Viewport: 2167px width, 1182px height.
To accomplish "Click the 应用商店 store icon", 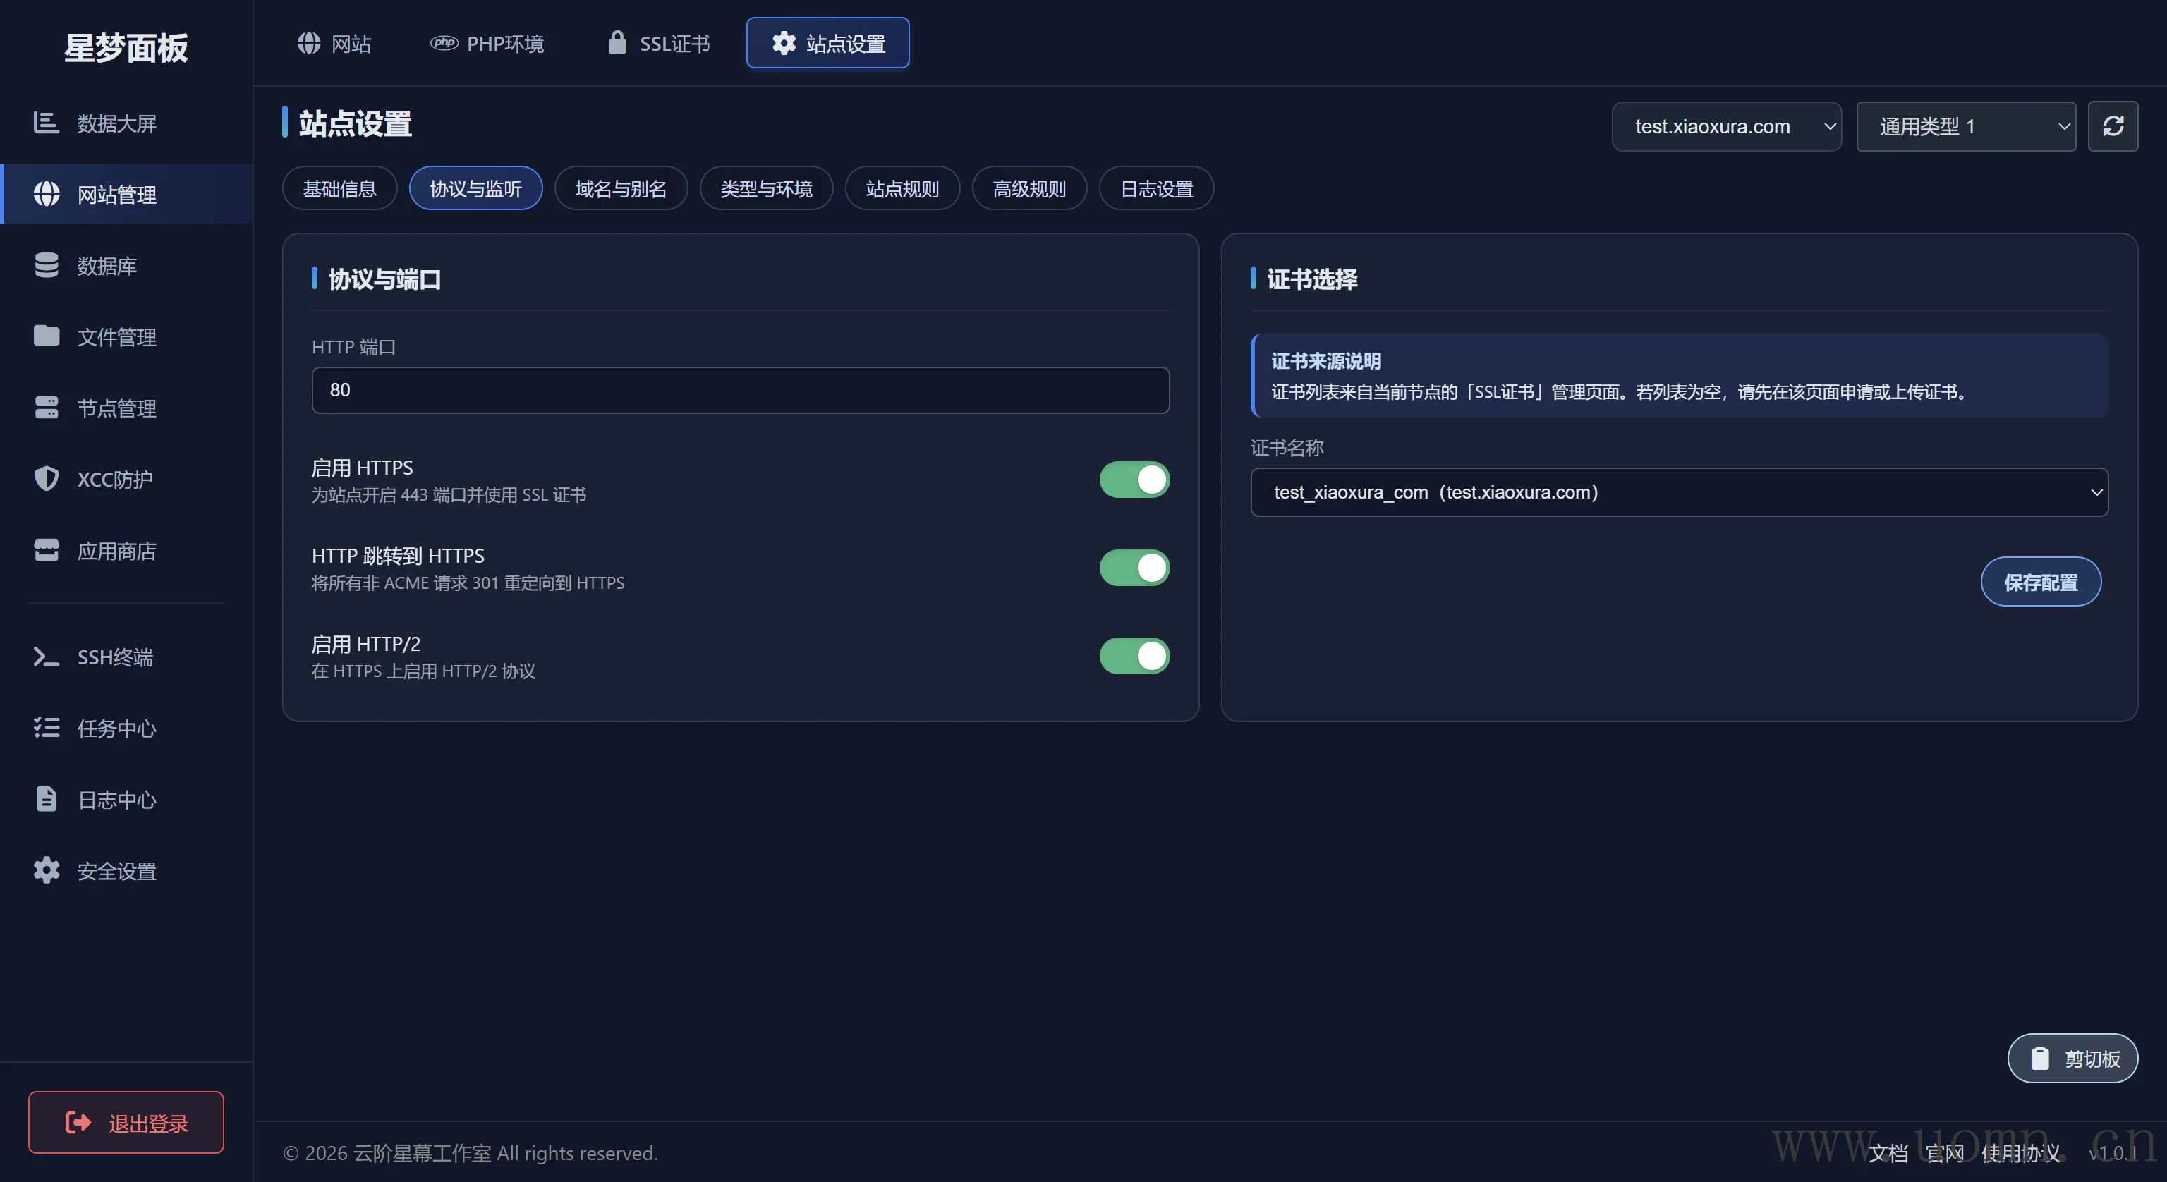I will click(x=47, y=550).
